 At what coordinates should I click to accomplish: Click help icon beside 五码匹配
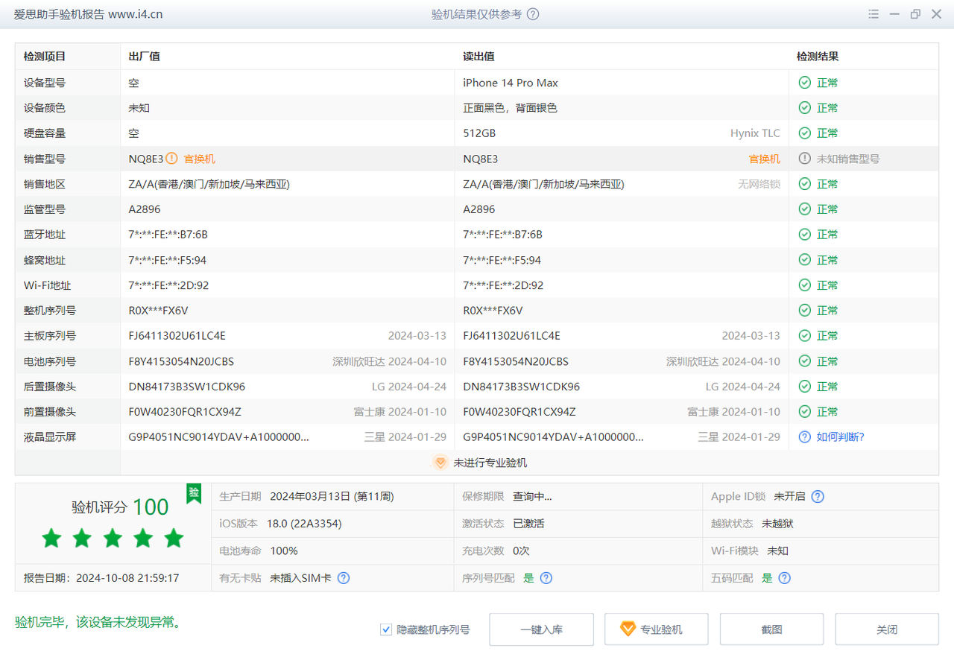point(784,578)
